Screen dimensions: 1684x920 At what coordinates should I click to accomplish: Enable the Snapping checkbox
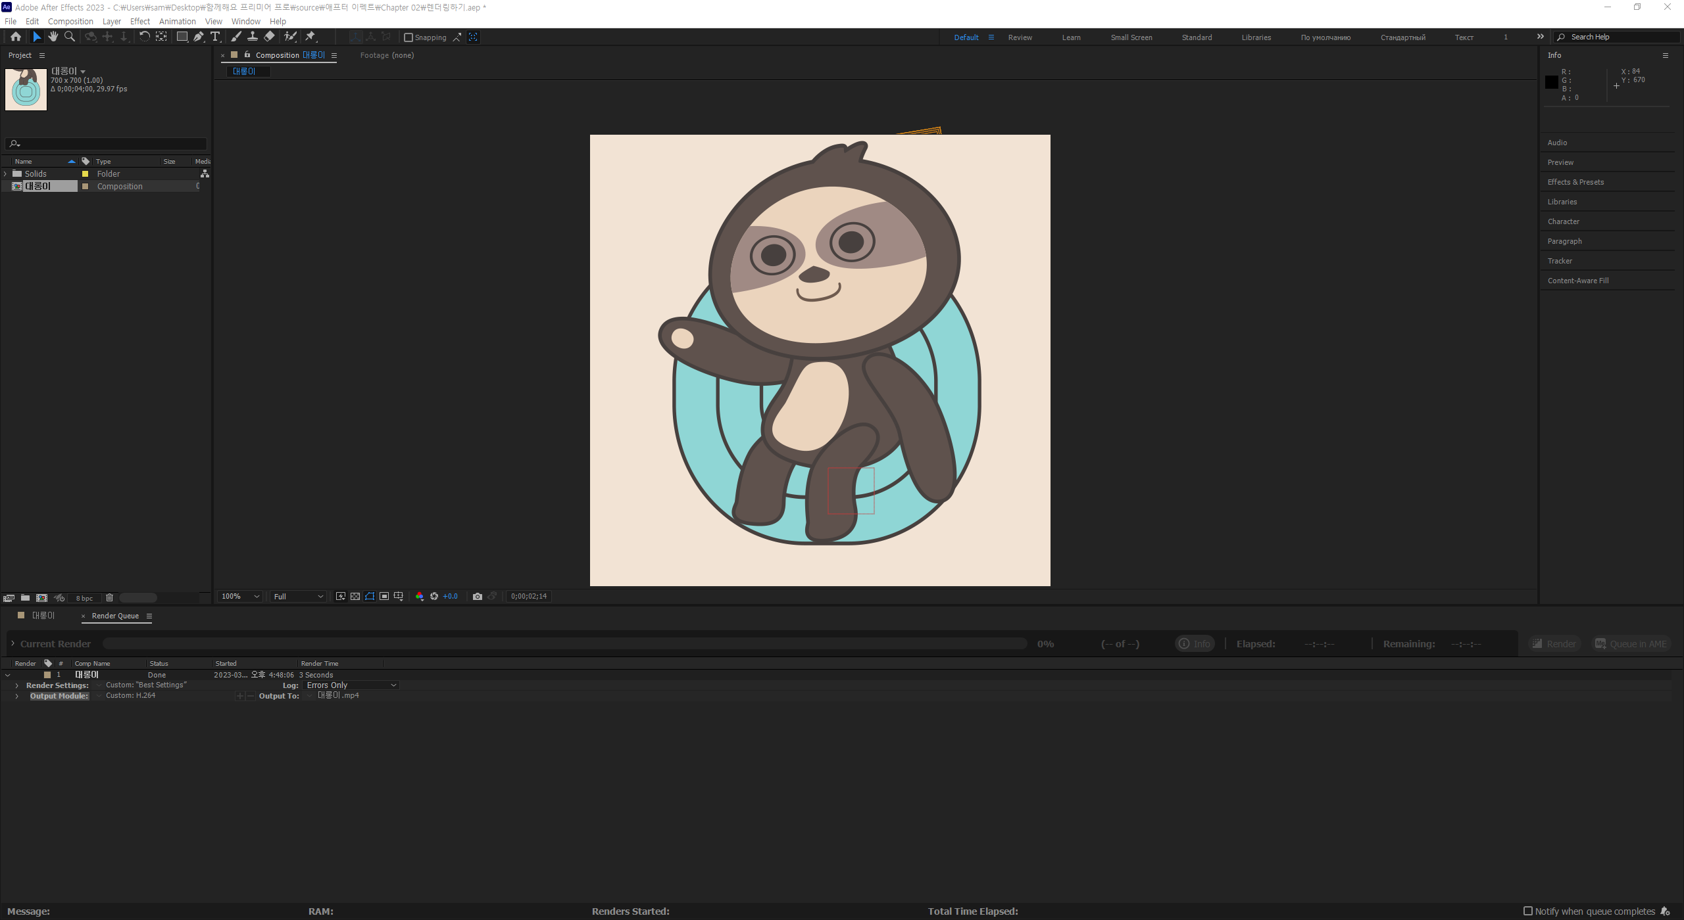click(x=409, y=37)
